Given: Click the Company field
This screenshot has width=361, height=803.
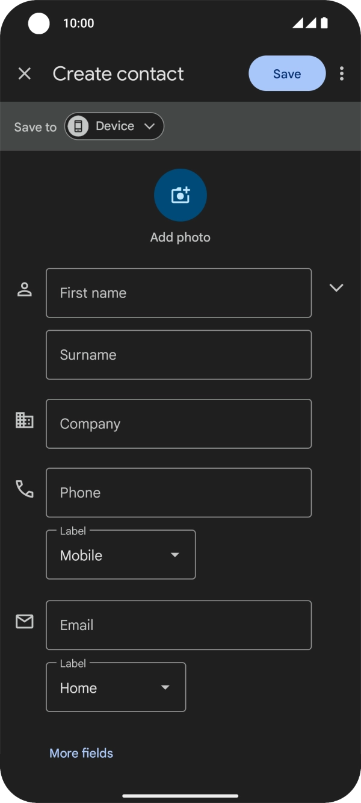Looking at the screenshot, I should [x=178, y=423].
